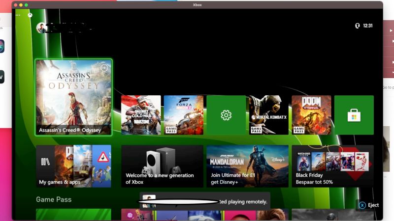
Task: Open Black Friday Bespaar tot 50% promo
Action: 333,166
